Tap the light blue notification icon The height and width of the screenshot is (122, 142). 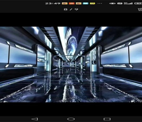85,3
